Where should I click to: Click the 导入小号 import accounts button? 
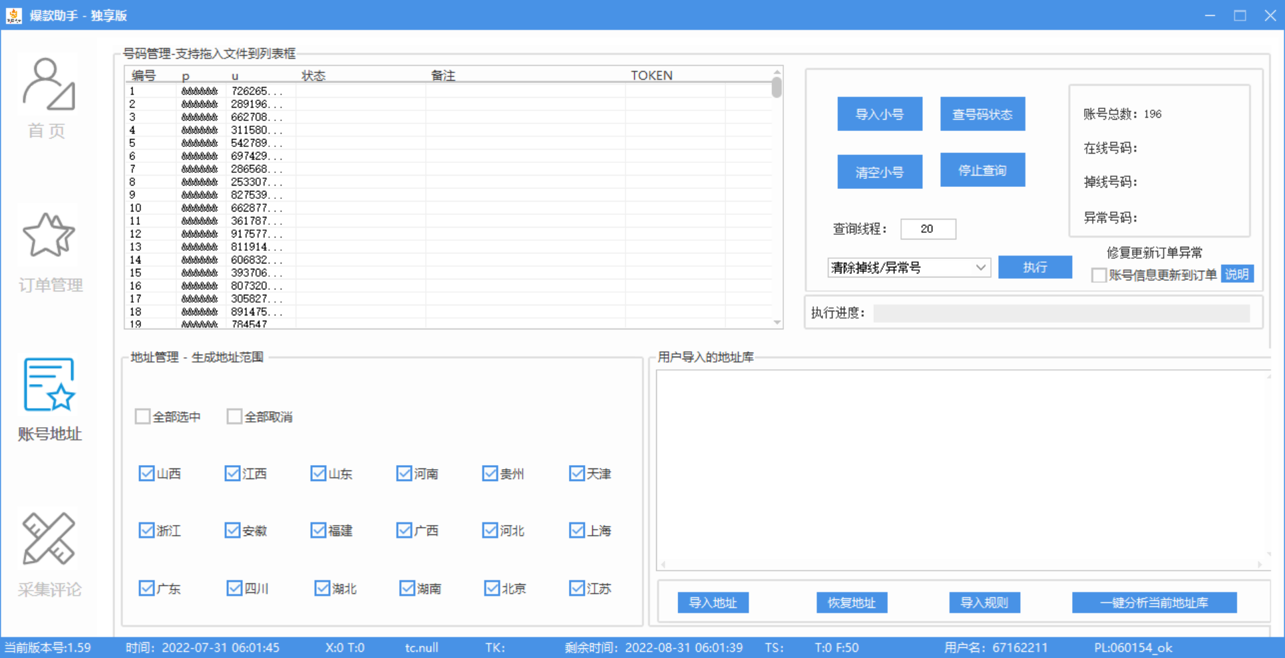click(880, 114)
